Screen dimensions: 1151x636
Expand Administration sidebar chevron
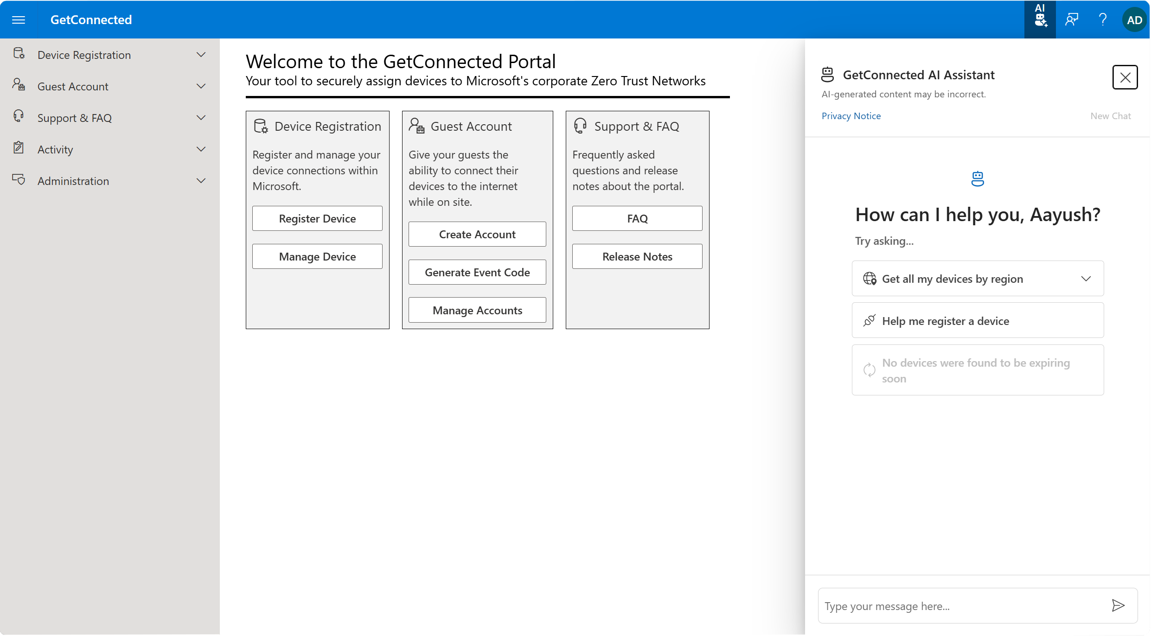click(201, 181)
